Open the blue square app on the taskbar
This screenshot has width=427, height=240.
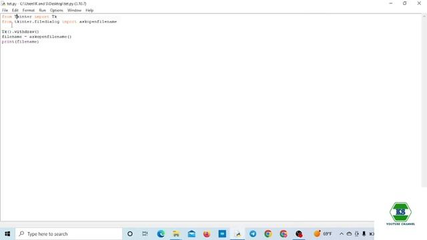click(222, 234)
